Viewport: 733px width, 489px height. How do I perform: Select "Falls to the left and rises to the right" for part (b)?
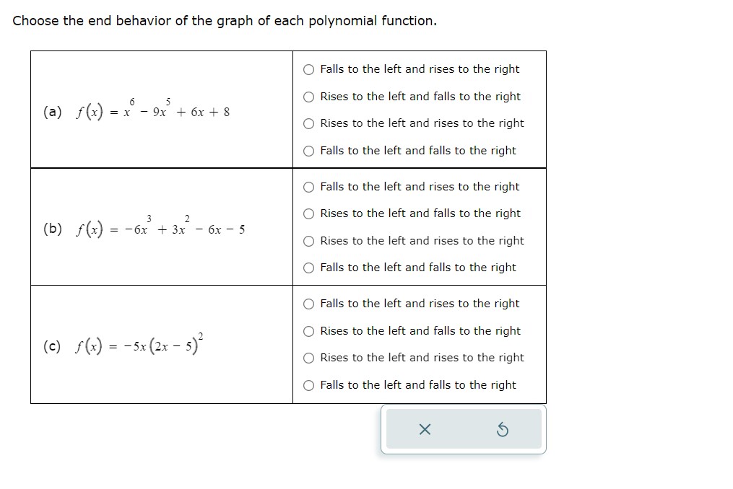click(x=308, y=186)
